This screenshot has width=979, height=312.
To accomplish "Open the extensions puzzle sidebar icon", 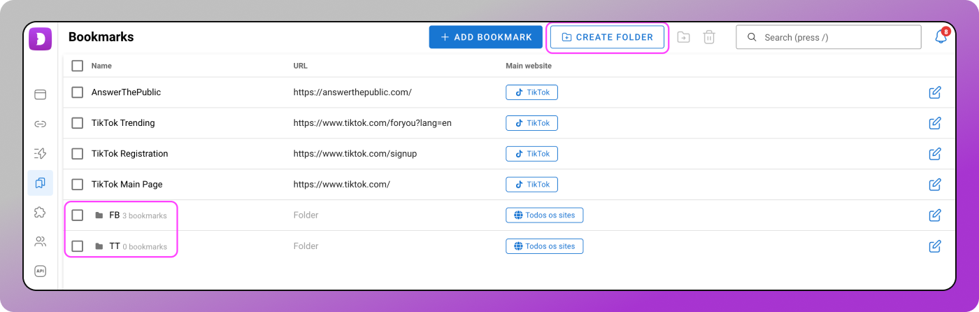I will [x=41, y=212].
